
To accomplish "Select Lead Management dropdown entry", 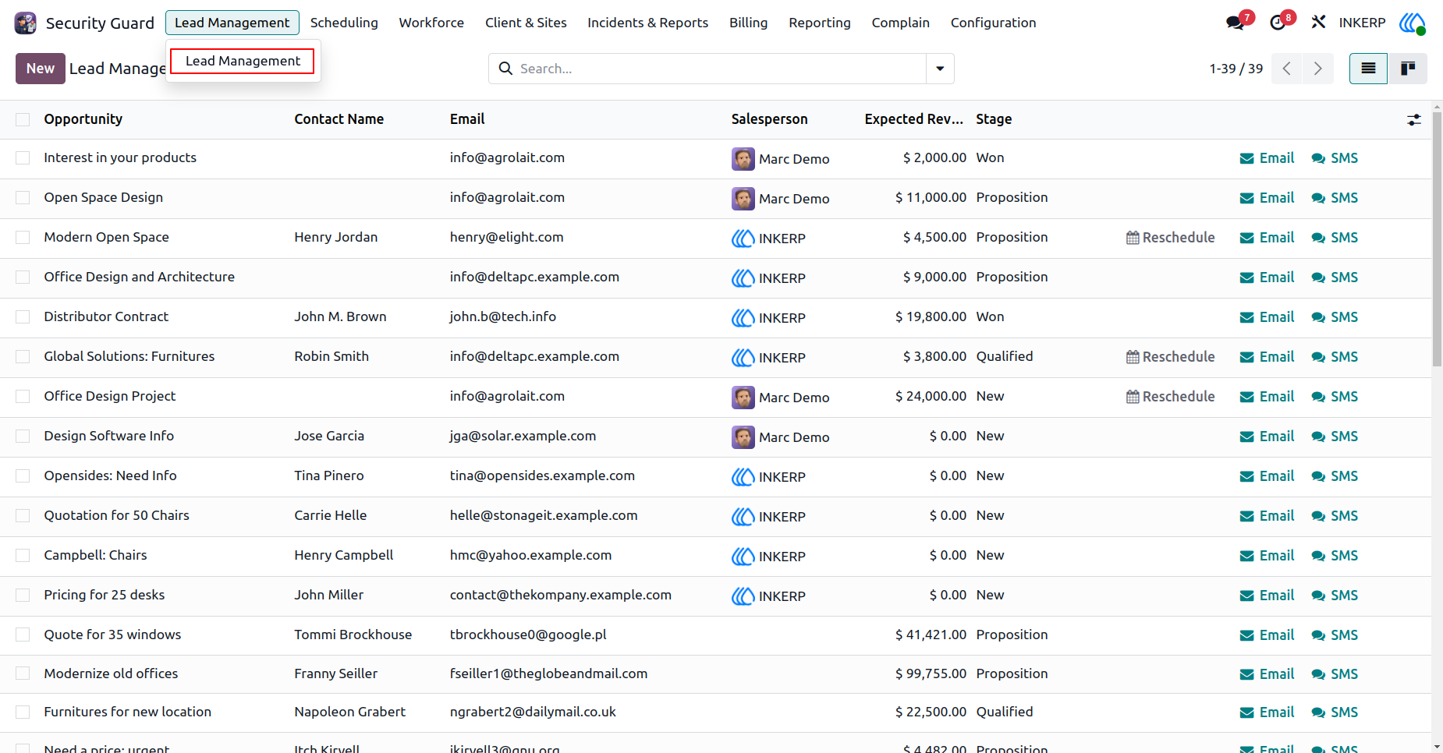I will [x=243, y=61].
